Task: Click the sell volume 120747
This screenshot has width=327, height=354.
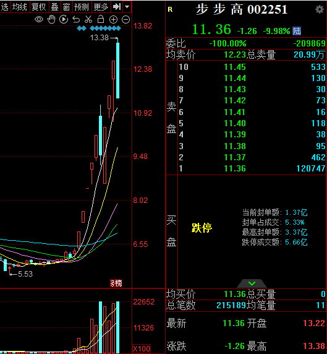Action: tap(311, 168)
